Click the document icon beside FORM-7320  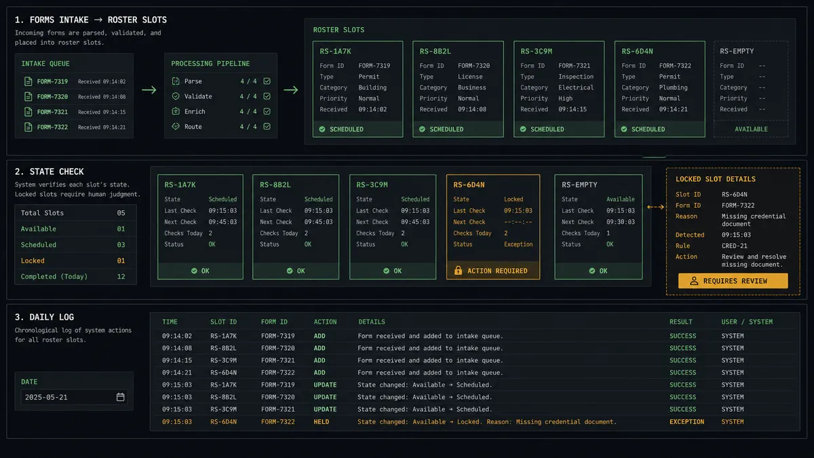[28, 96]
